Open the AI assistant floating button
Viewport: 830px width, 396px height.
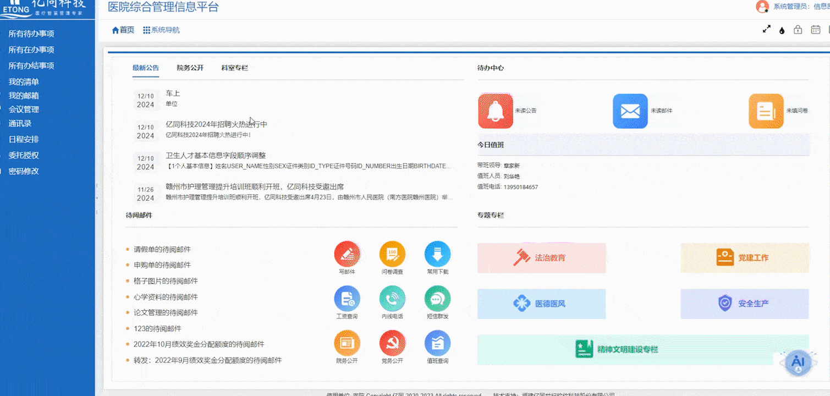point(798,362)
